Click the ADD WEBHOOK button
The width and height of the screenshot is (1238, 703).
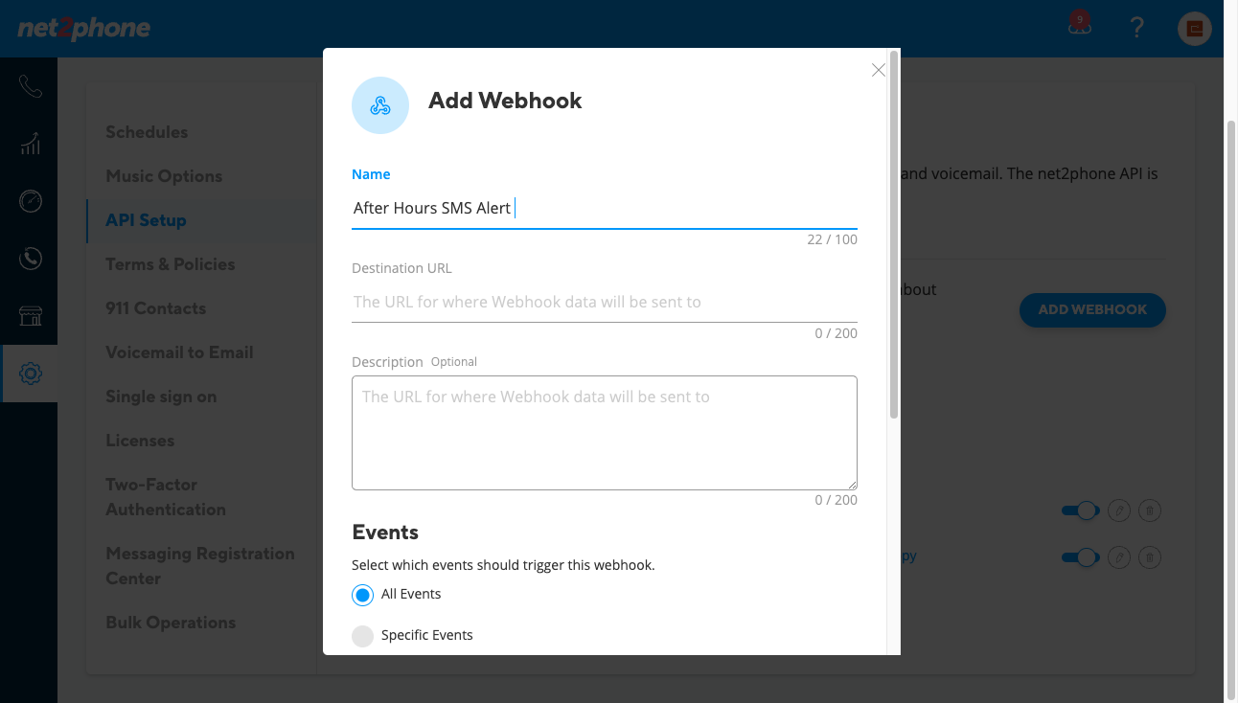pyautogui.click(x=1092, y=310)
